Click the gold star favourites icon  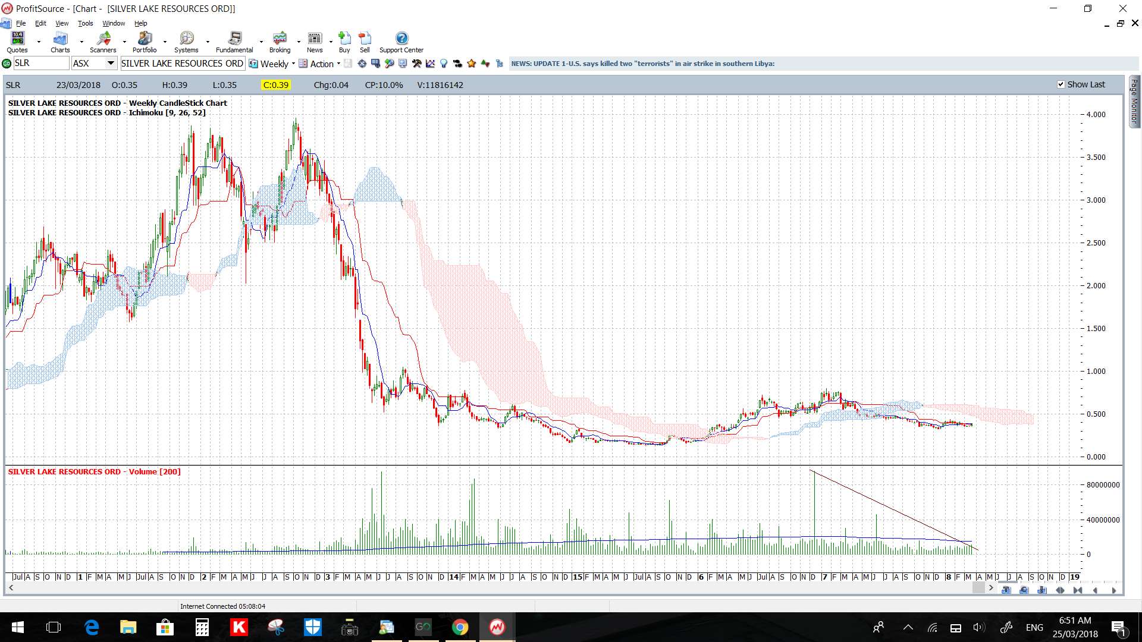click(x=471, y=64)
